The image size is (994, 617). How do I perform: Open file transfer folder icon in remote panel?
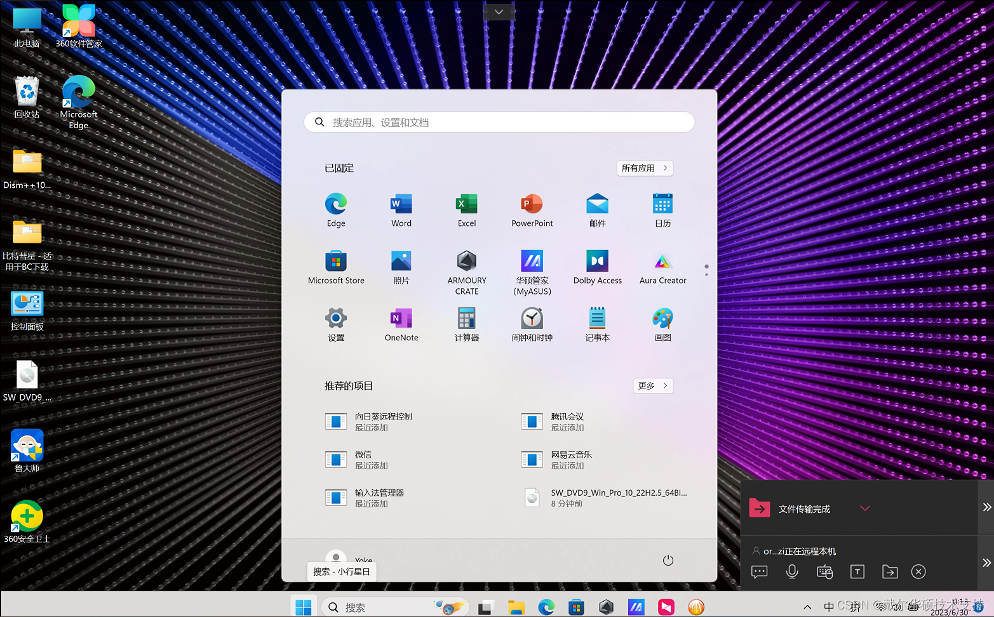point(890,572)
